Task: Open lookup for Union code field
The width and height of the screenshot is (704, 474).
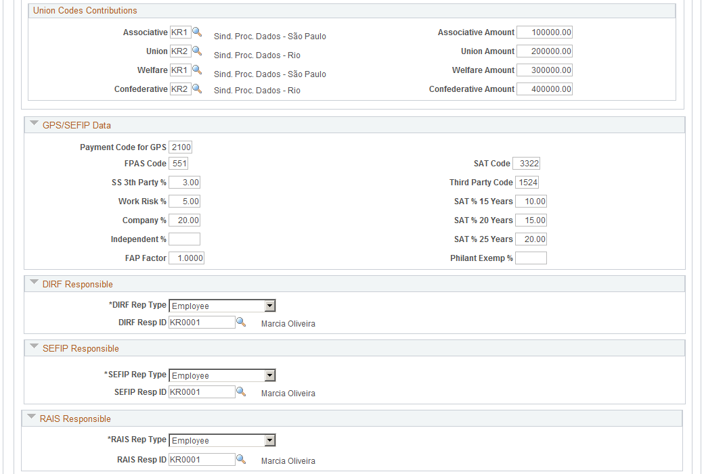Action: 197,51
